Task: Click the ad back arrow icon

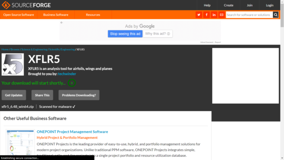Action: pos(62,23)
